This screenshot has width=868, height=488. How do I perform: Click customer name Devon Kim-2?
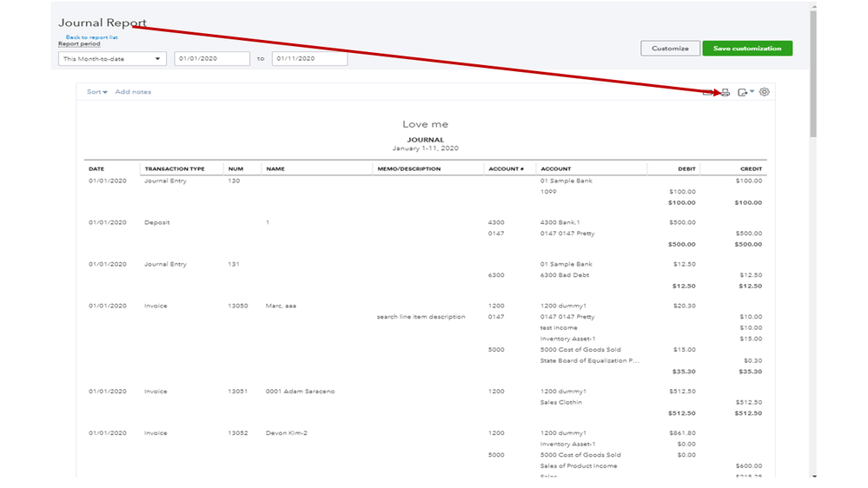click(x=286, y=433)
